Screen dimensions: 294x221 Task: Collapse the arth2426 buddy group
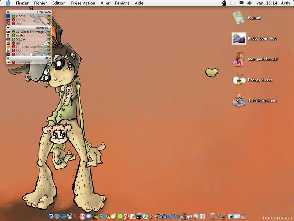tap(8, 12)
